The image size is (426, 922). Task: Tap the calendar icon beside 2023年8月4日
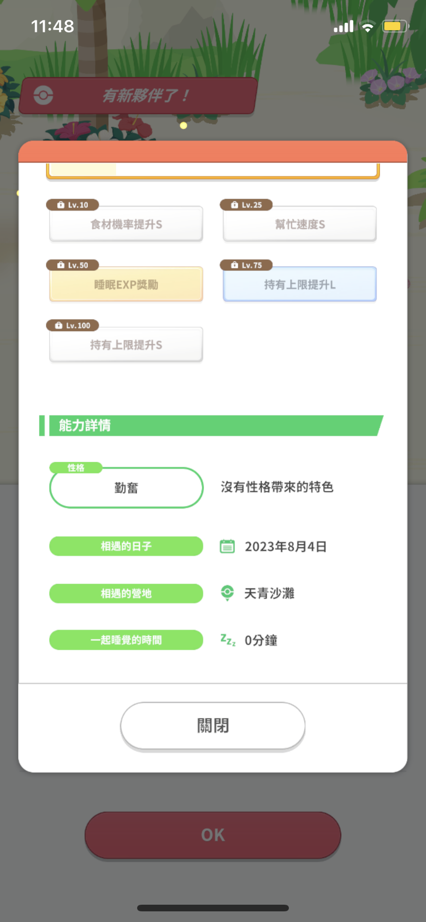click(x=227, y=546)
